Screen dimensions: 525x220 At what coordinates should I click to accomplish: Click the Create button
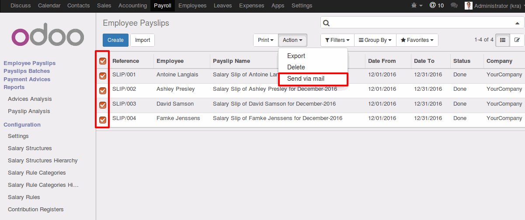115,40
